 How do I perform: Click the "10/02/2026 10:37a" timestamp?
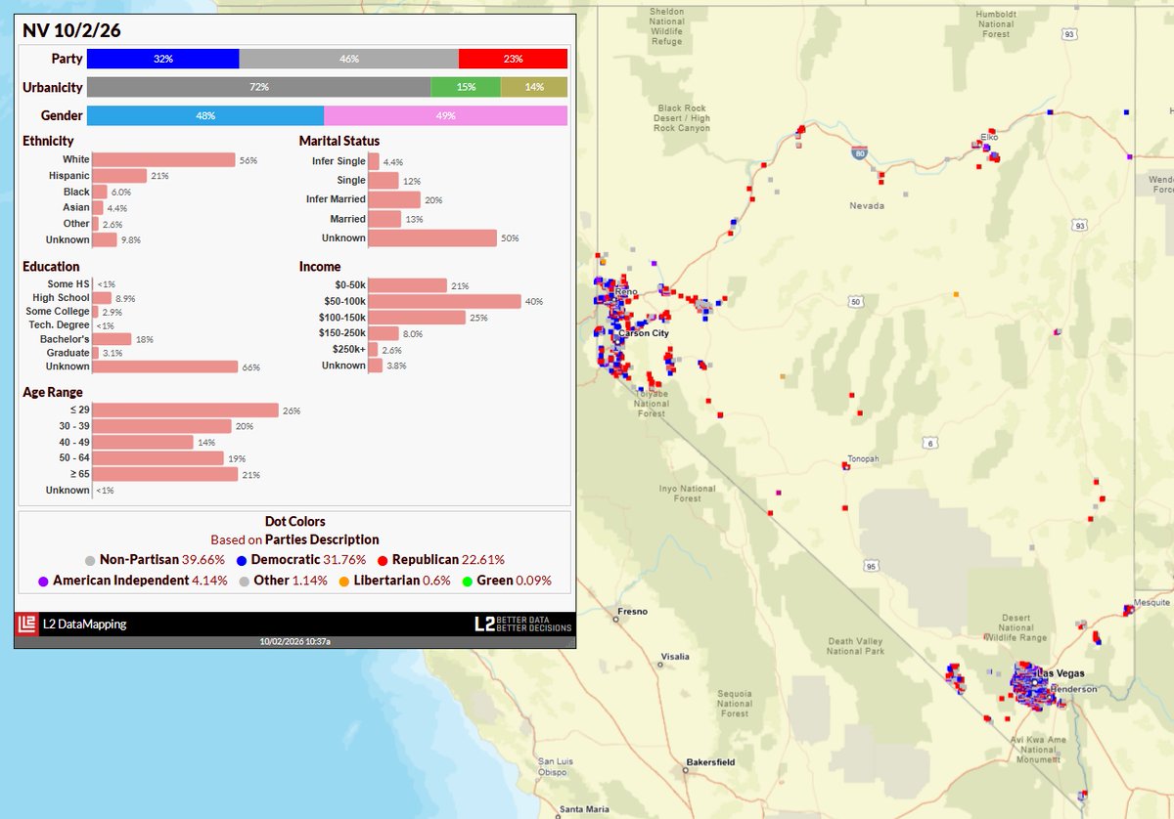(294, 642)
